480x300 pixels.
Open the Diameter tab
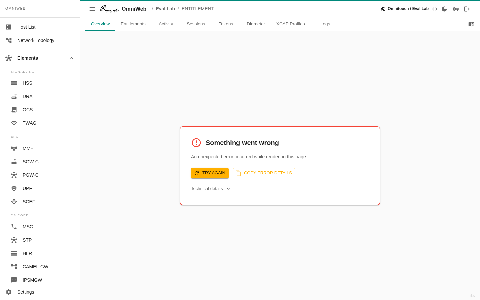[x=256, y=24]
